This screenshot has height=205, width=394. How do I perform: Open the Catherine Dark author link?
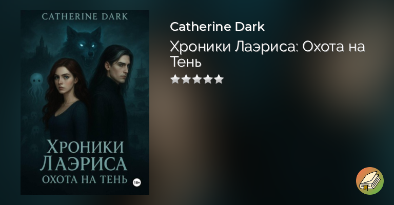tap(218, 27)
